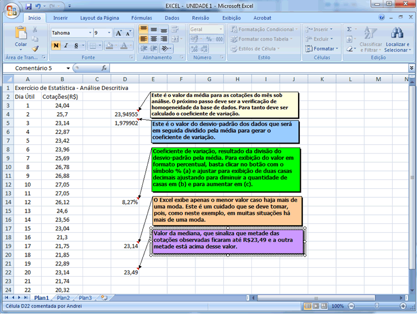The height and width of the screenshot is (314, 417).
Task: Switch to the Plan2 sheet tab
Action: coord(63,298)
